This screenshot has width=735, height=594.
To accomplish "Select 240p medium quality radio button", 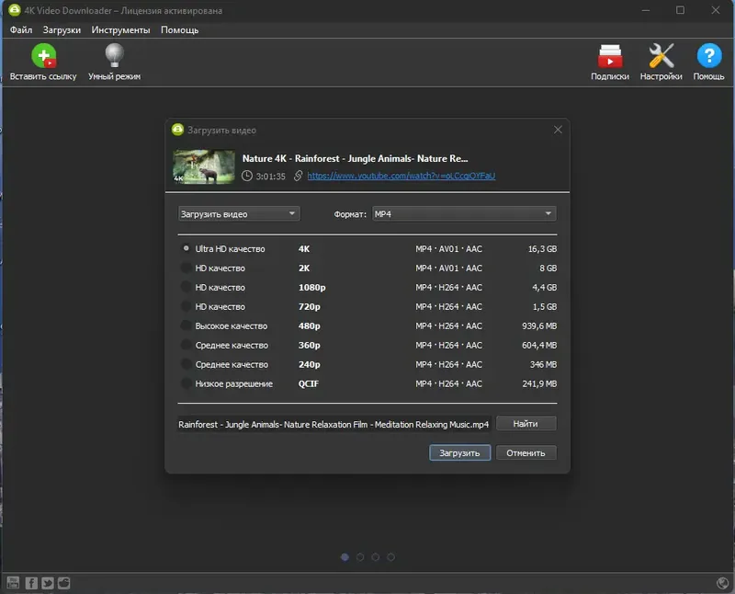I will click(x=187, y=363).
